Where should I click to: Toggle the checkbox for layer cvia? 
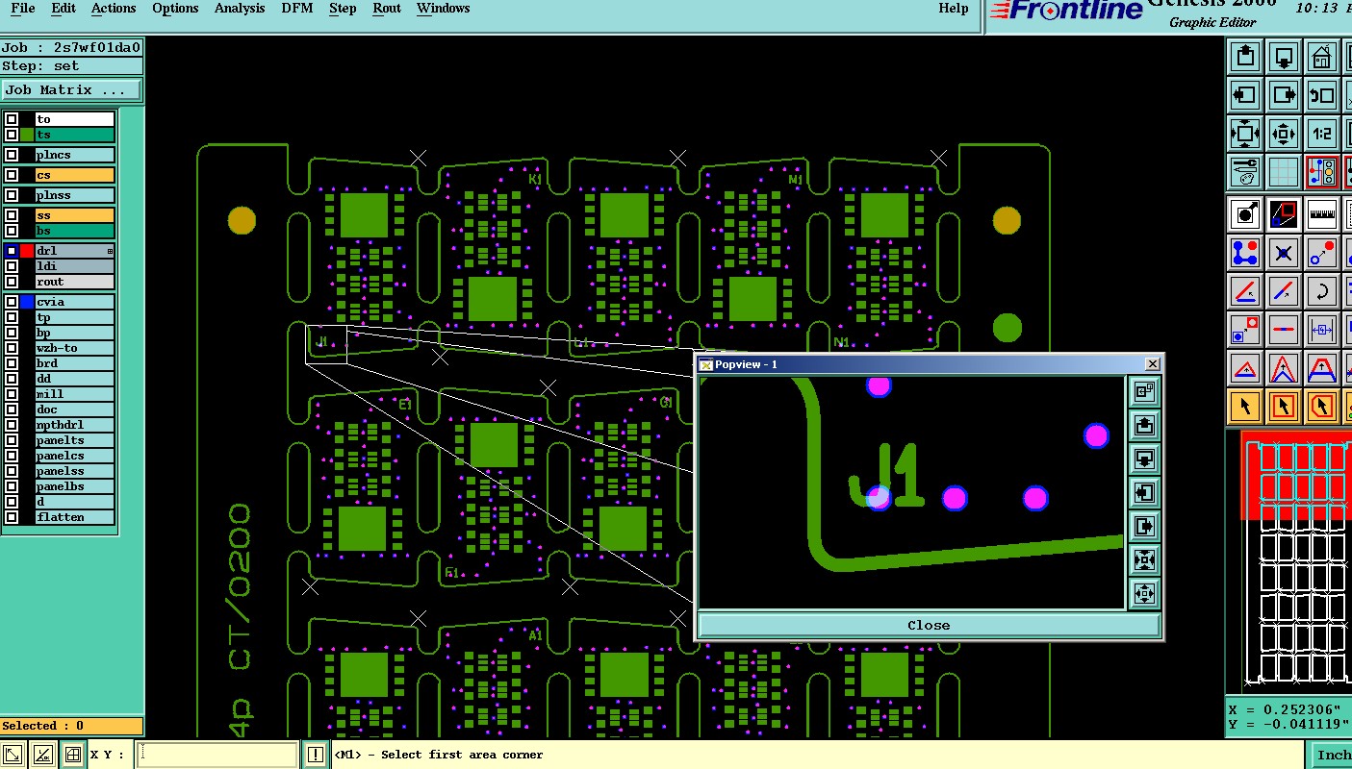12,302
